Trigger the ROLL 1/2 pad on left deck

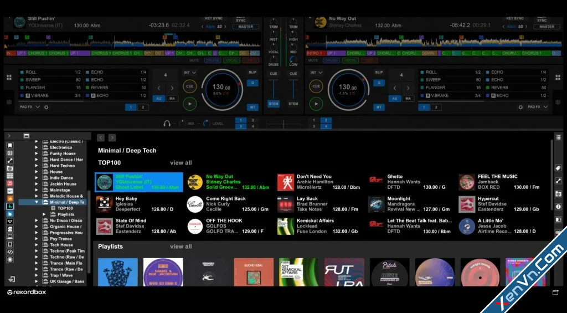coord(50,73)
